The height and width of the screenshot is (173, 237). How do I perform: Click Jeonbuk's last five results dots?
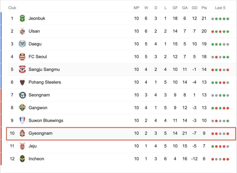pos(220,19)
